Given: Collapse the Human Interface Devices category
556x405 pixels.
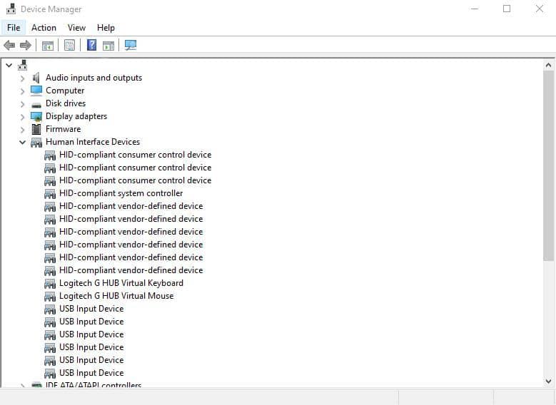Looking at the screenshot, I should click(x=22, y=143).
